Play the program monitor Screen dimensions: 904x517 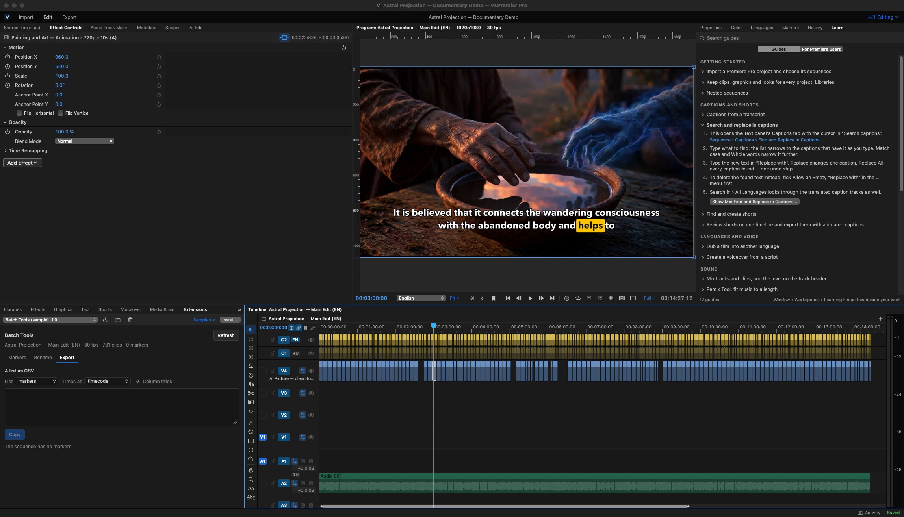click(530, 298)
